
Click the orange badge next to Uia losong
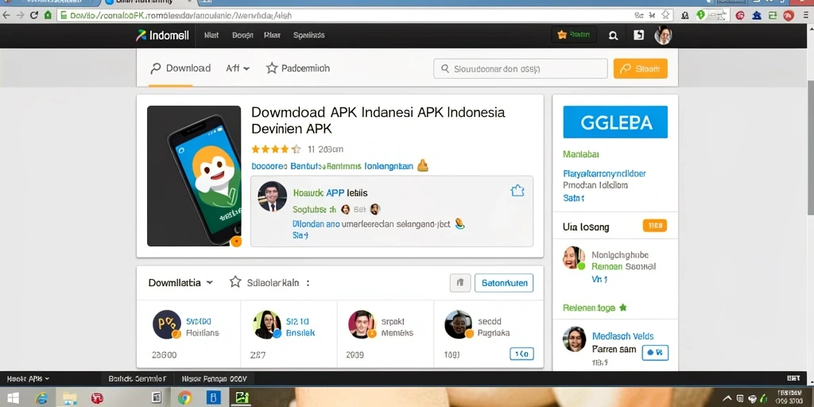point(655,225)
